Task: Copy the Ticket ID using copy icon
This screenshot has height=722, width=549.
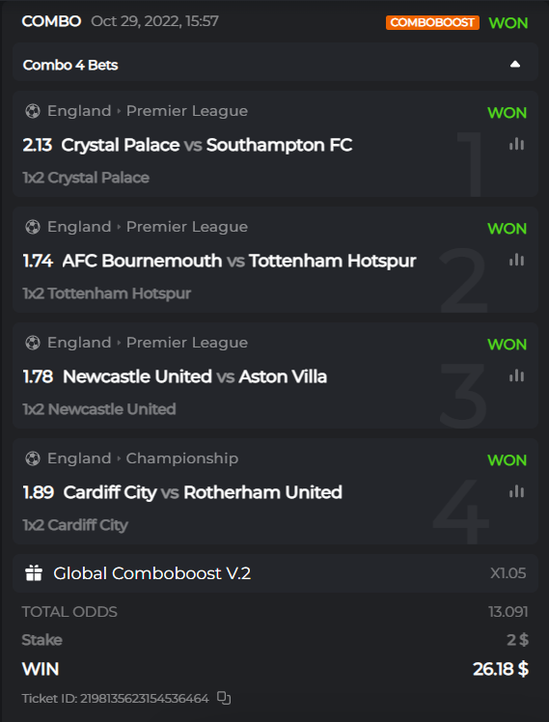Action: point(224,698)
